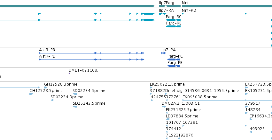This screenshot has width=272, height=140.
Task: Click feature 71922
Action: pos(167,138)
